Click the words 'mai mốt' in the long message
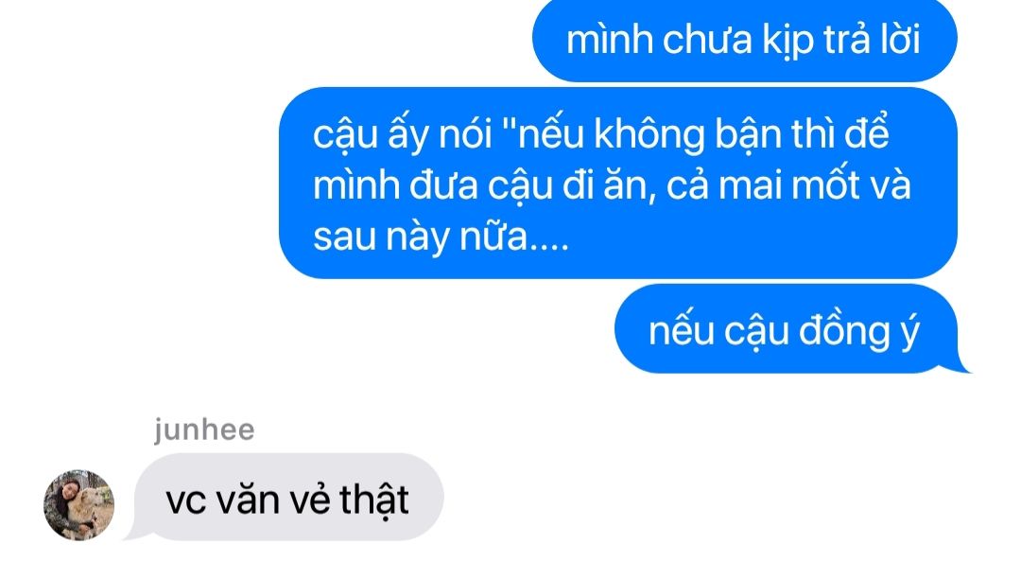1021x562 pixels. 789,184
